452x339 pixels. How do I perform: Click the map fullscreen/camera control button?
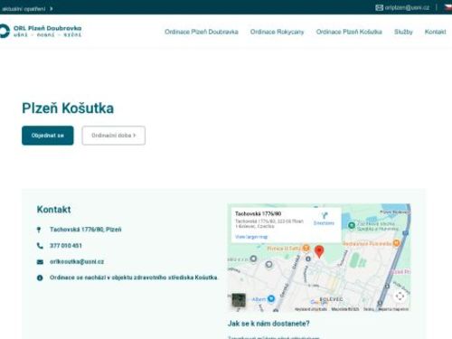pyautogui.click(x=400, y=296)
